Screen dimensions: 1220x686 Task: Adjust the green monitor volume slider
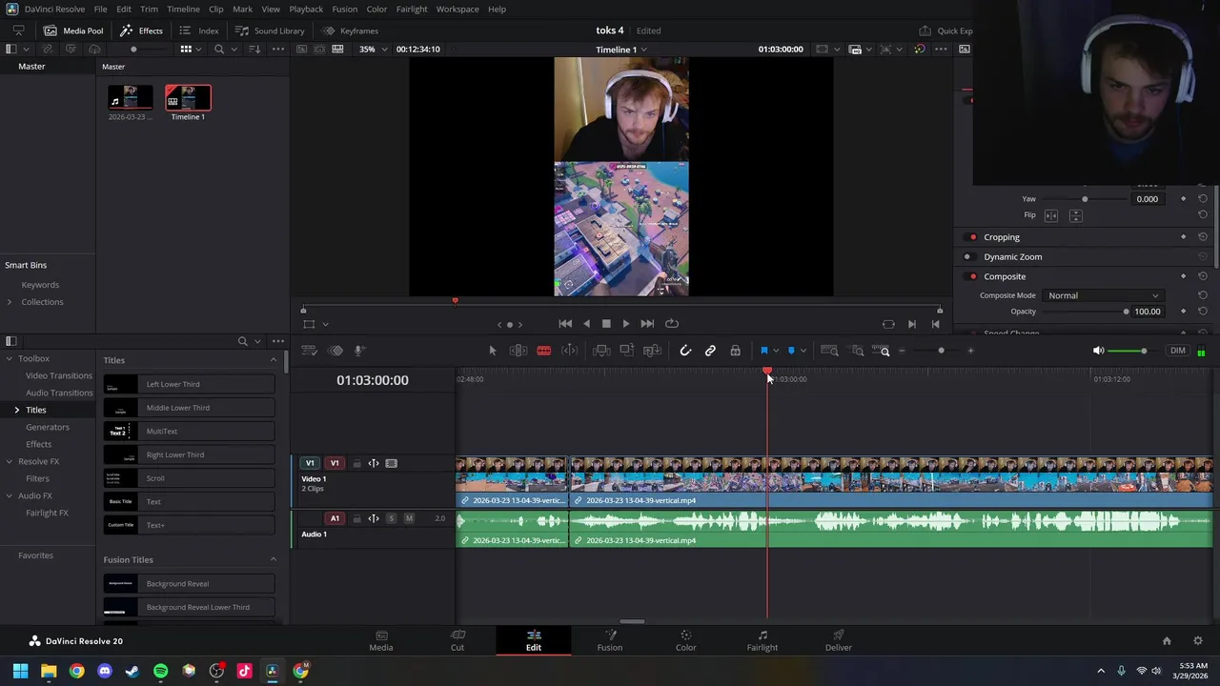pyautogui.click(x=1144, y=351)
